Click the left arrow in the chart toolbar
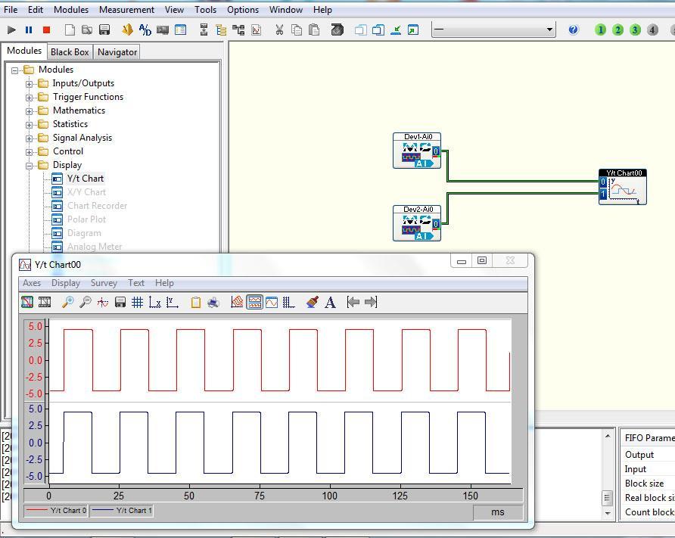 353,302
